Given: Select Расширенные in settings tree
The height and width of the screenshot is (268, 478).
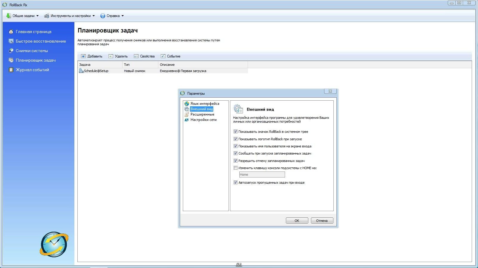Looking at the screenshot, I should pyautogui.click(x=202, y=114).
